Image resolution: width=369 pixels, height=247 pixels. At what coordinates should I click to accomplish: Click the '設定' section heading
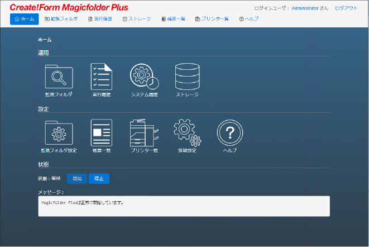tap(44, 109)
